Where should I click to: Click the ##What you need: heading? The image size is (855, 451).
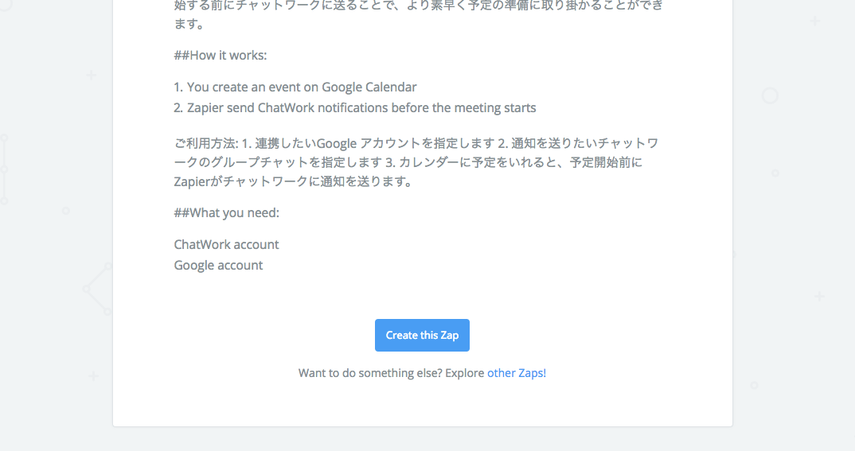click(x=227, y=212)
